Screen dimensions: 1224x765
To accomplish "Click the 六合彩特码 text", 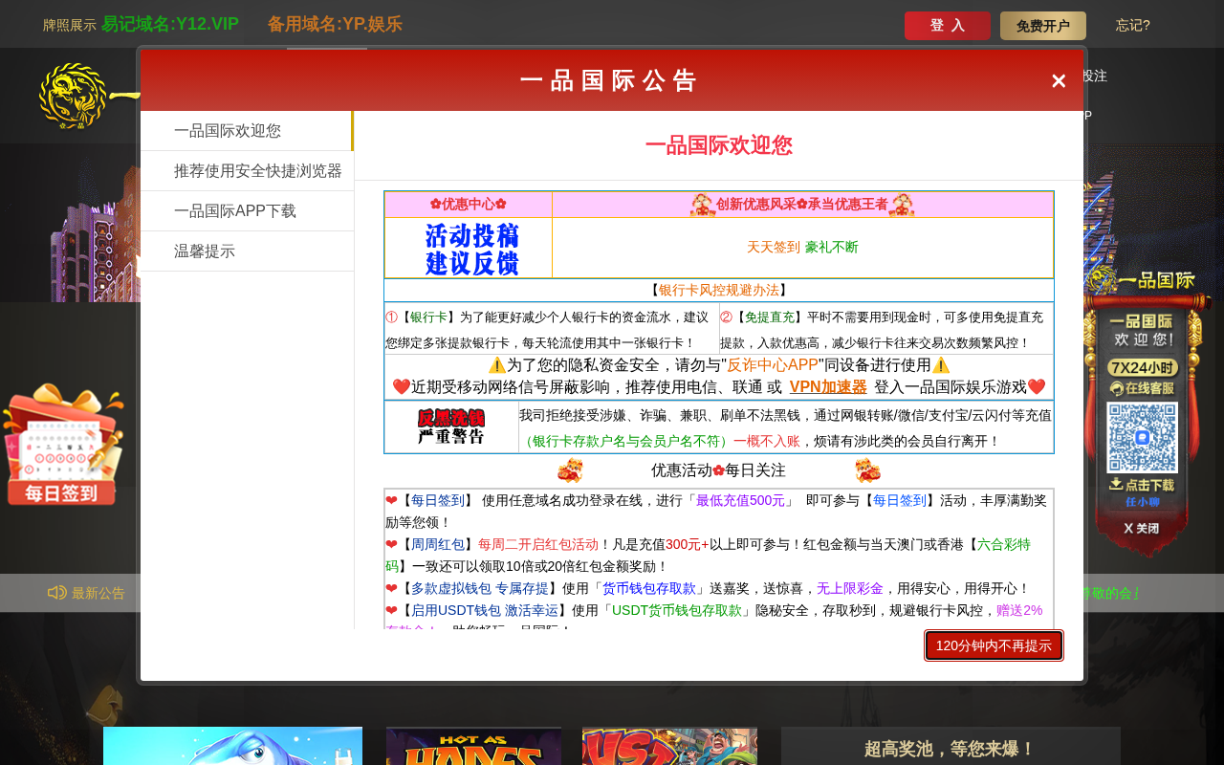I will 708,555.
